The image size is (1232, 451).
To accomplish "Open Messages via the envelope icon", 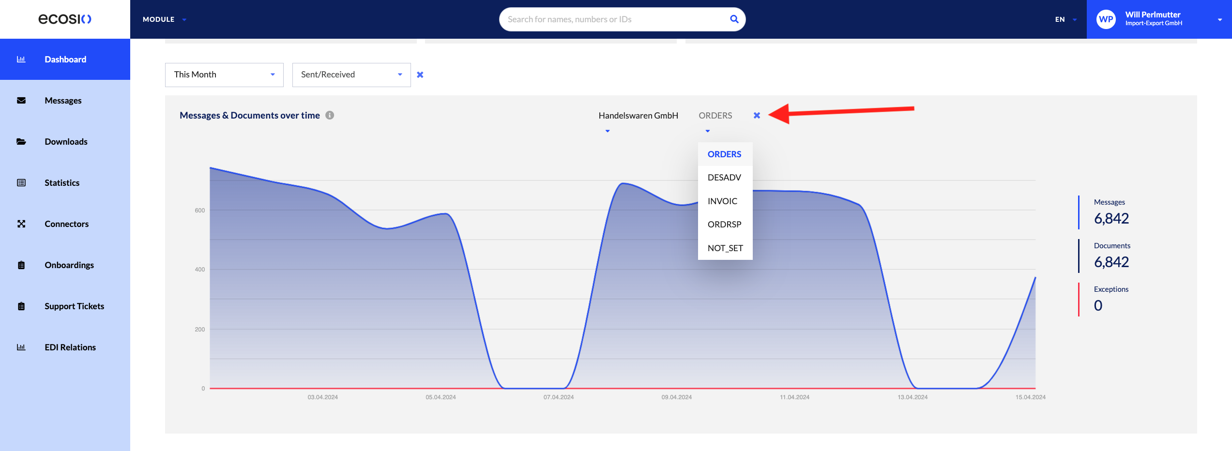I will tap(21, 101).
